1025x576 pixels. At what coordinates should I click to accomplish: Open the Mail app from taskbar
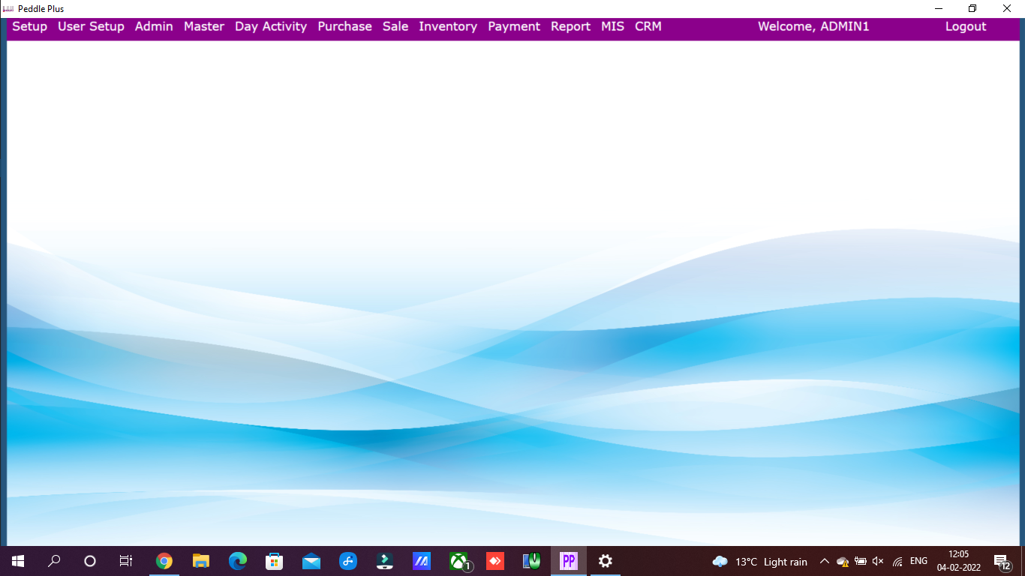point(311,561)
